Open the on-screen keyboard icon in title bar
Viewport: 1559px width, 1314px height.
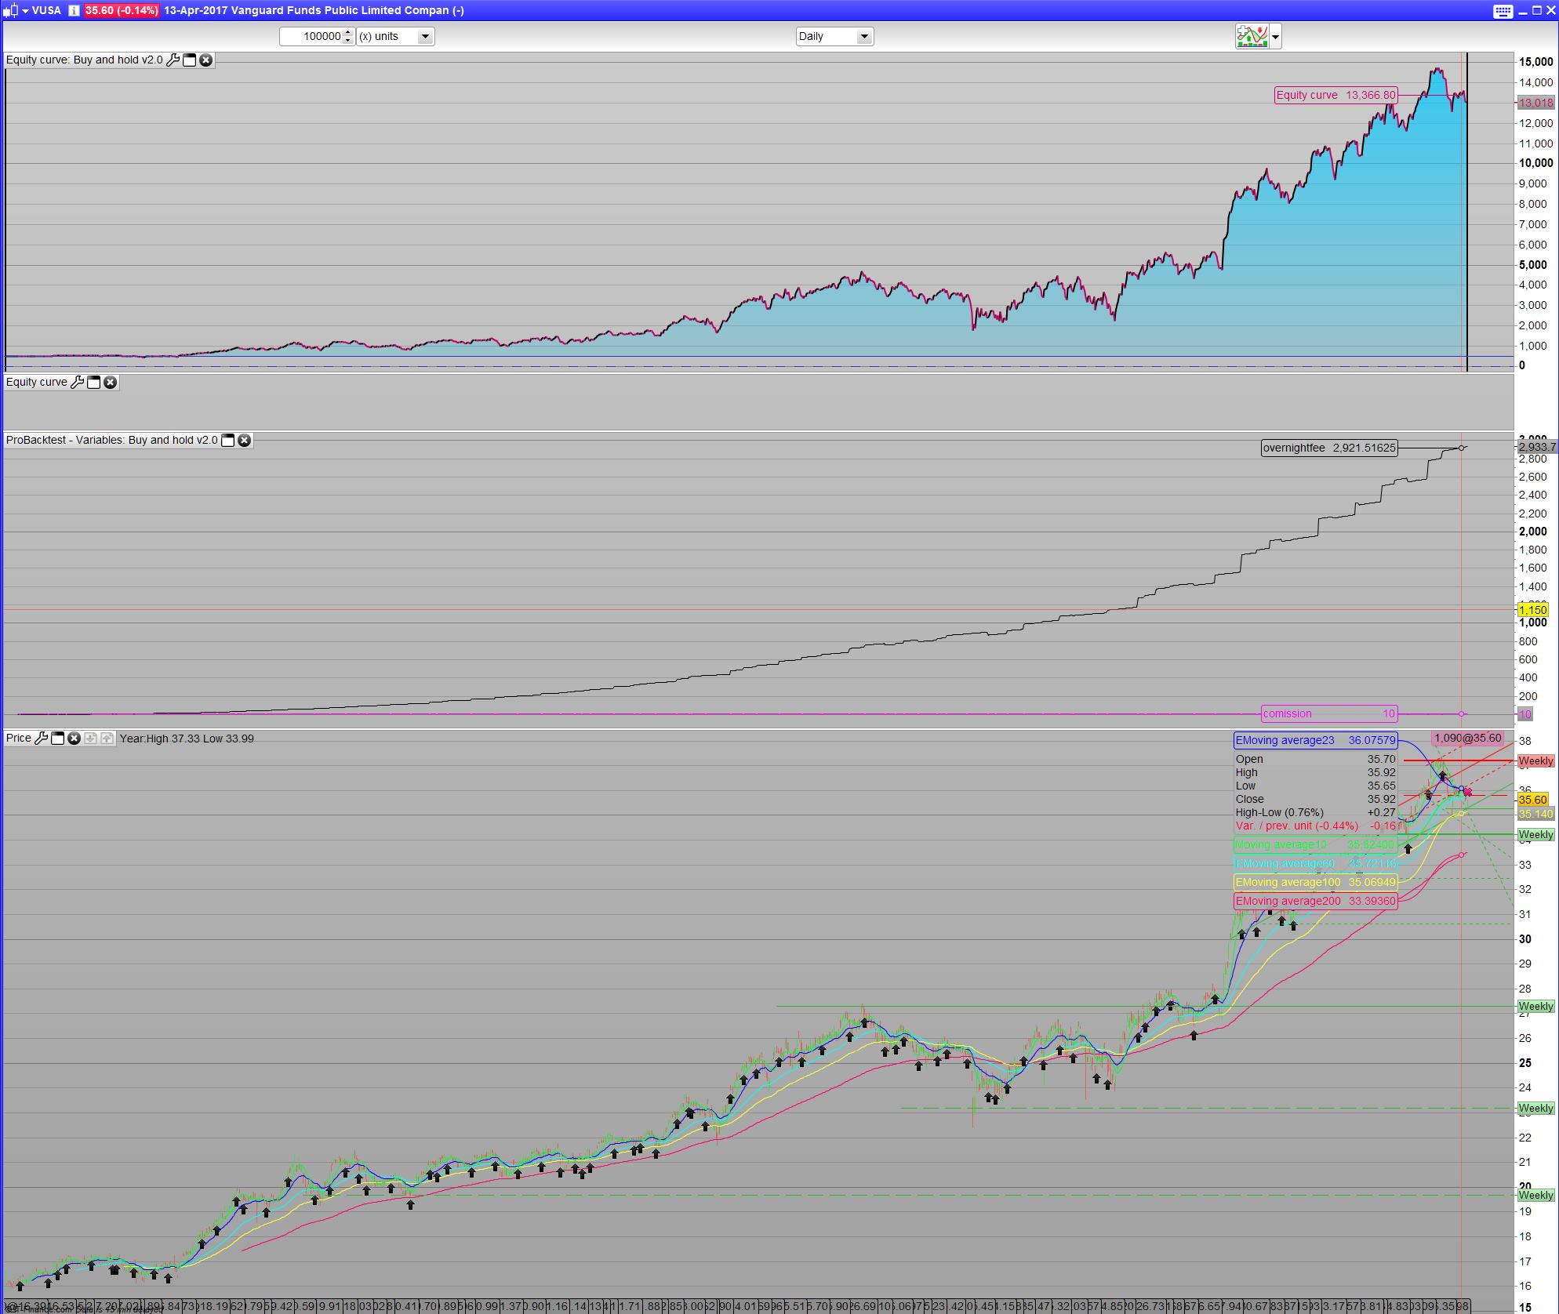tap(1503, 10)
